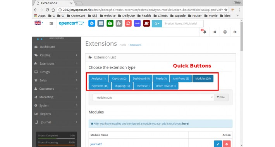Follow the 'here' layout link

(x=185, y=123)
